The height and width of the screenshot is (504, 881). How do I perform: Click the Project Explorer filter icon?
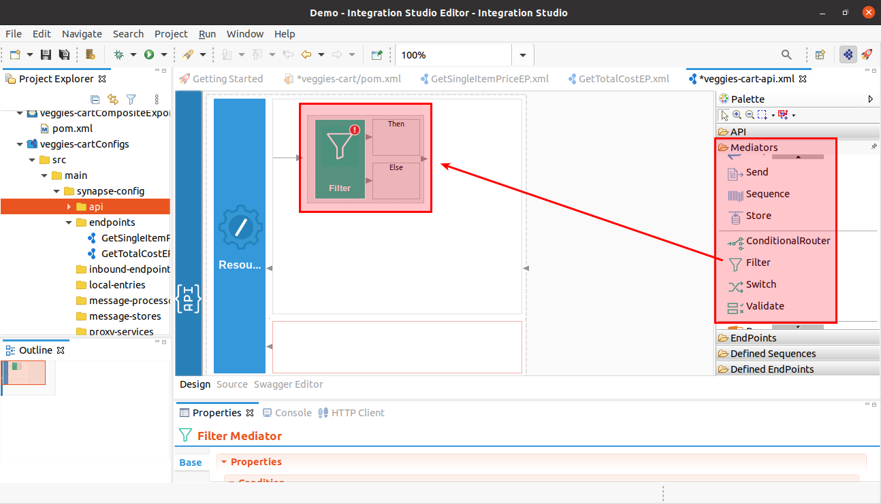(x=131, y=99)
